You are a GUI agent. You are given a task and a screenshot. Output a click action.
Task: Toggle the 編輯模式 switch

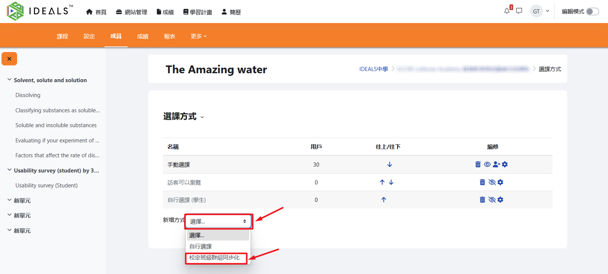click(592, 12)
